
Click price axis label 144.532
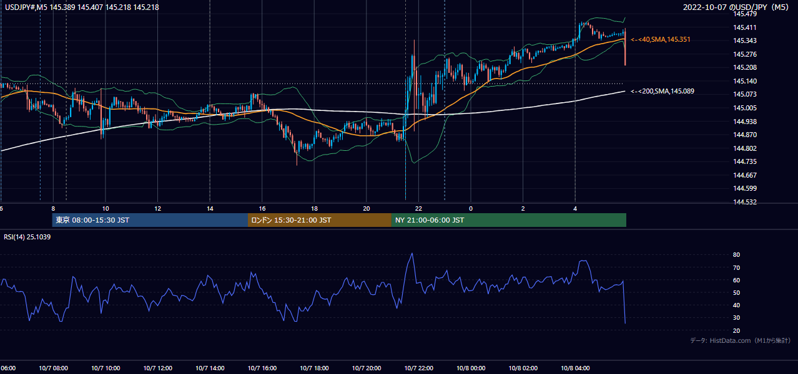pyautogui.click(x=745, y=202)
